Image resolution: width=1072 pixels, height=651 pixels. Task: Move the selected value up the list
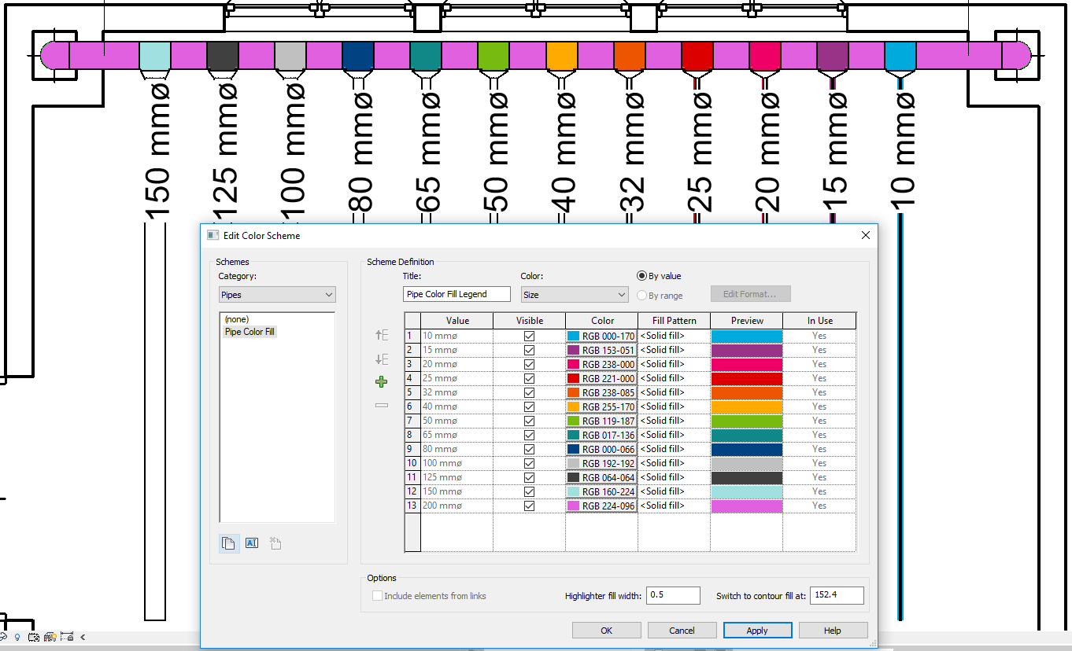click(381, 334)
